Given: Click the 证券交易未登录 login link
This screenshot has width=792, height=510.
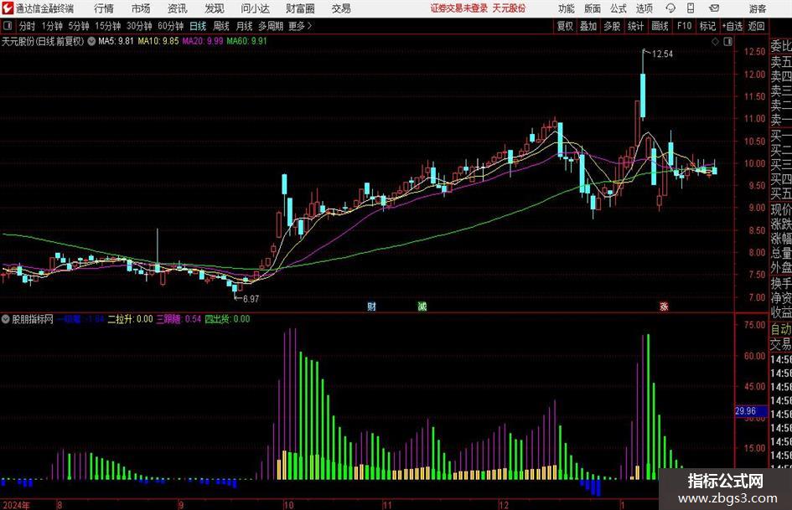Looking at the screenshot, I should 458,8.
